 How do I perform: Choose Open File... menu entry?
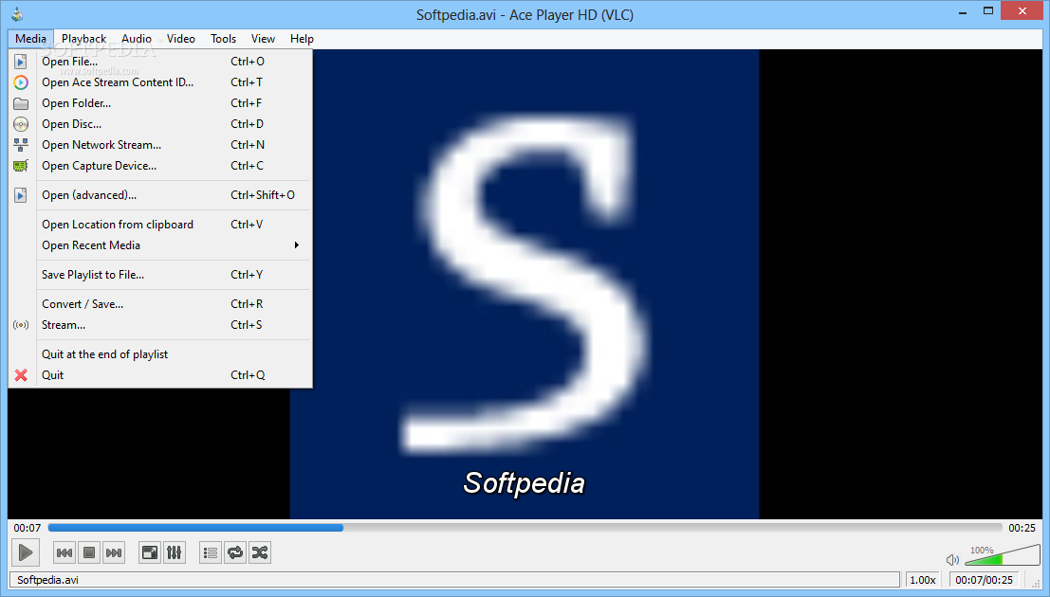(x=160, y=62)
